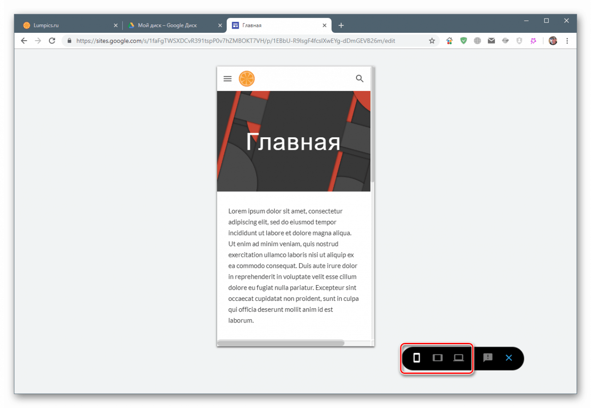Image resolution: width=591 pixels, height=408 pixels.
Task: Open the Chrome profile avatar
Action: [x=553, y=41]
